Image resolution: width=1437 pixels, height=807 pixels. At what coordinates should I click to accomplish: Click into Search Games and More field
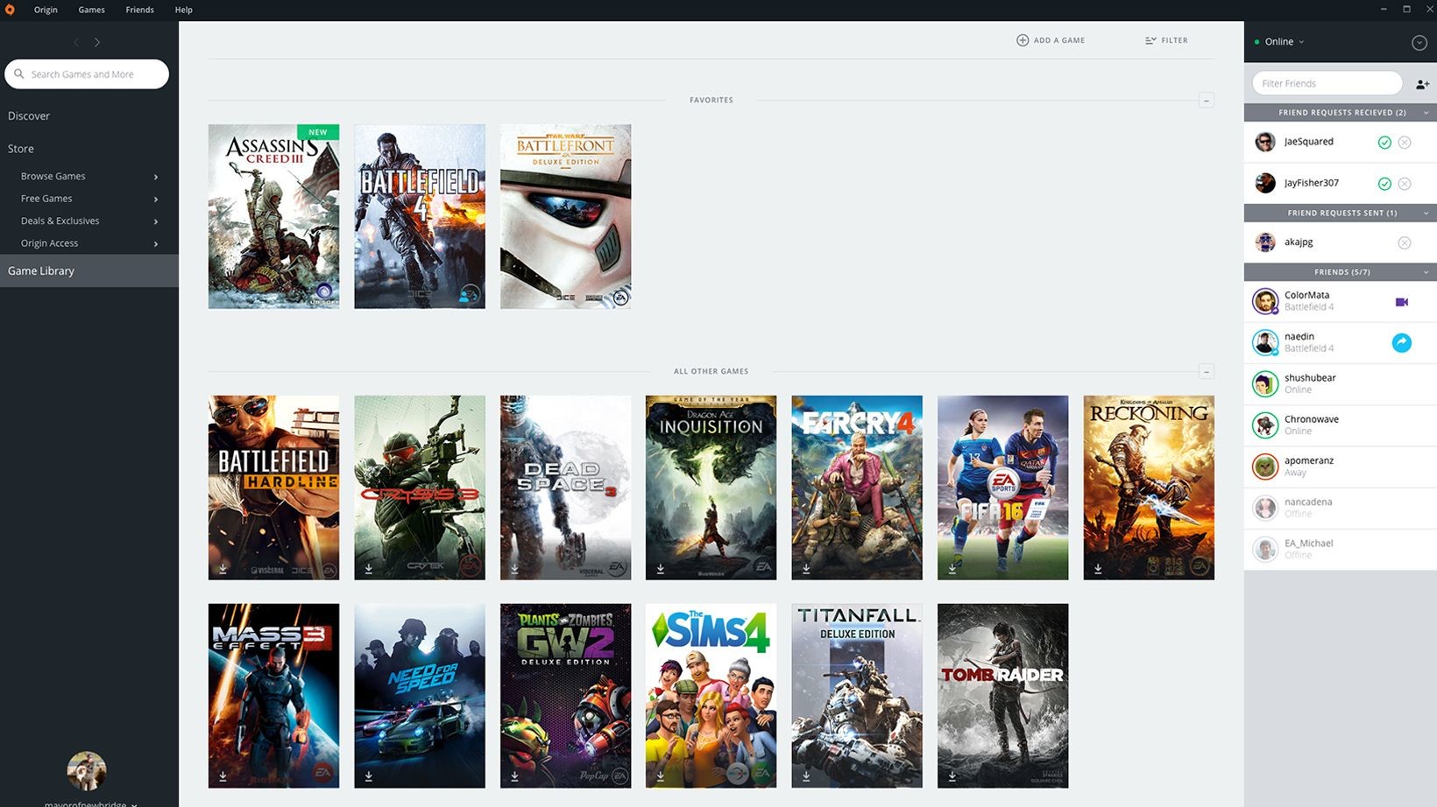coord(87,74)
